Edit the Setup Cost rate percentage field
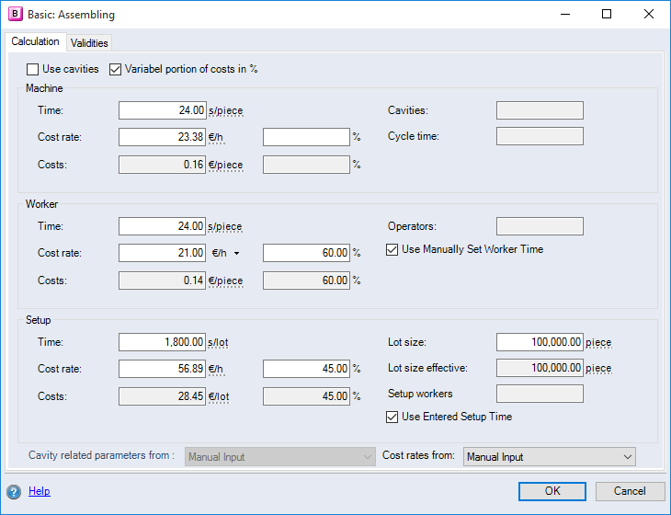The width and height of the screenshot is (671, 515). (306, 369)
